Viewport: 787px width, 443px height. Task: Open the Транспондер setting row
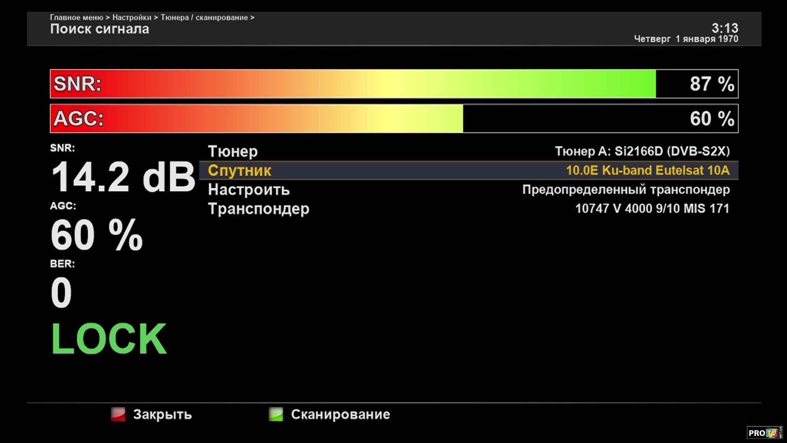(x=258, y=209)
